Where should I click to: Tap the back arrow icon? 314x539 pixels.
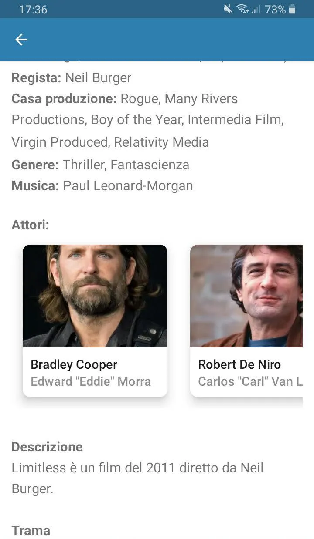(21, 40)
